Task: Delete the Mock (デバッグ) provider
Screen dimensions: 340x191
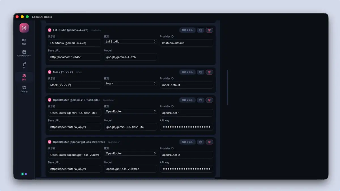Action: click(x=209, y=72)
